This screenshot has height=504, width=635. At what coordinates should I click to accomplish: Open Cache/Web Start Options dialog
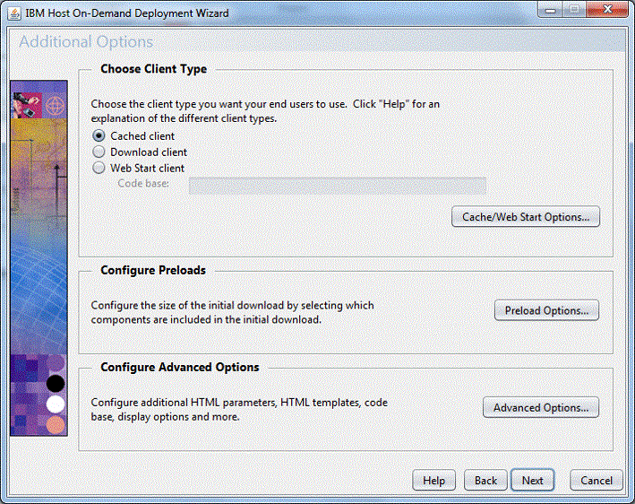(525, 217)
